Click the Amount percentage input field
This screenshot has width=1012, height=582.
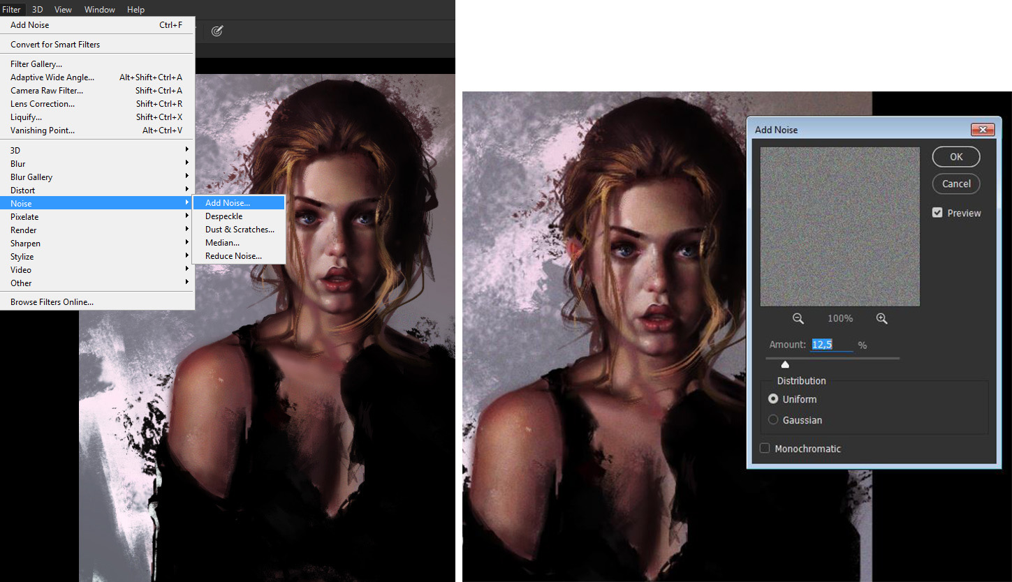coord(832,345)
